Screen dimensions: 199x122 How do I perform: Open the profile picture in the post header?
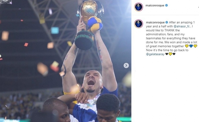[x=138, y=7]
